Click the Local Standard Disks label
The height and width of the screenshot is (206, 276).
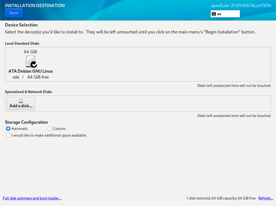click(x=22, y=44)
